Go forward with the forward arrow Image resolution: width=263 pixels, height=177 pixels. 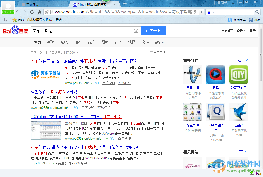pos(25,12)
